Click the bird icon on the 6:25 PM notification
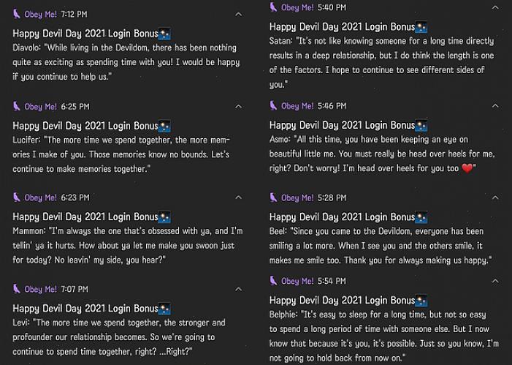512x365 pixels. coord(16,106)
